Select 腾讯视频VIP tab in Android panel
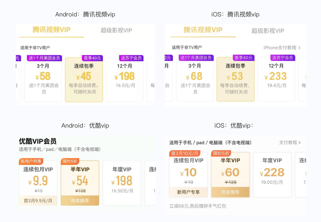Viewport: 321px width, 222px height. pyautogui.click(x=52, y=30)
